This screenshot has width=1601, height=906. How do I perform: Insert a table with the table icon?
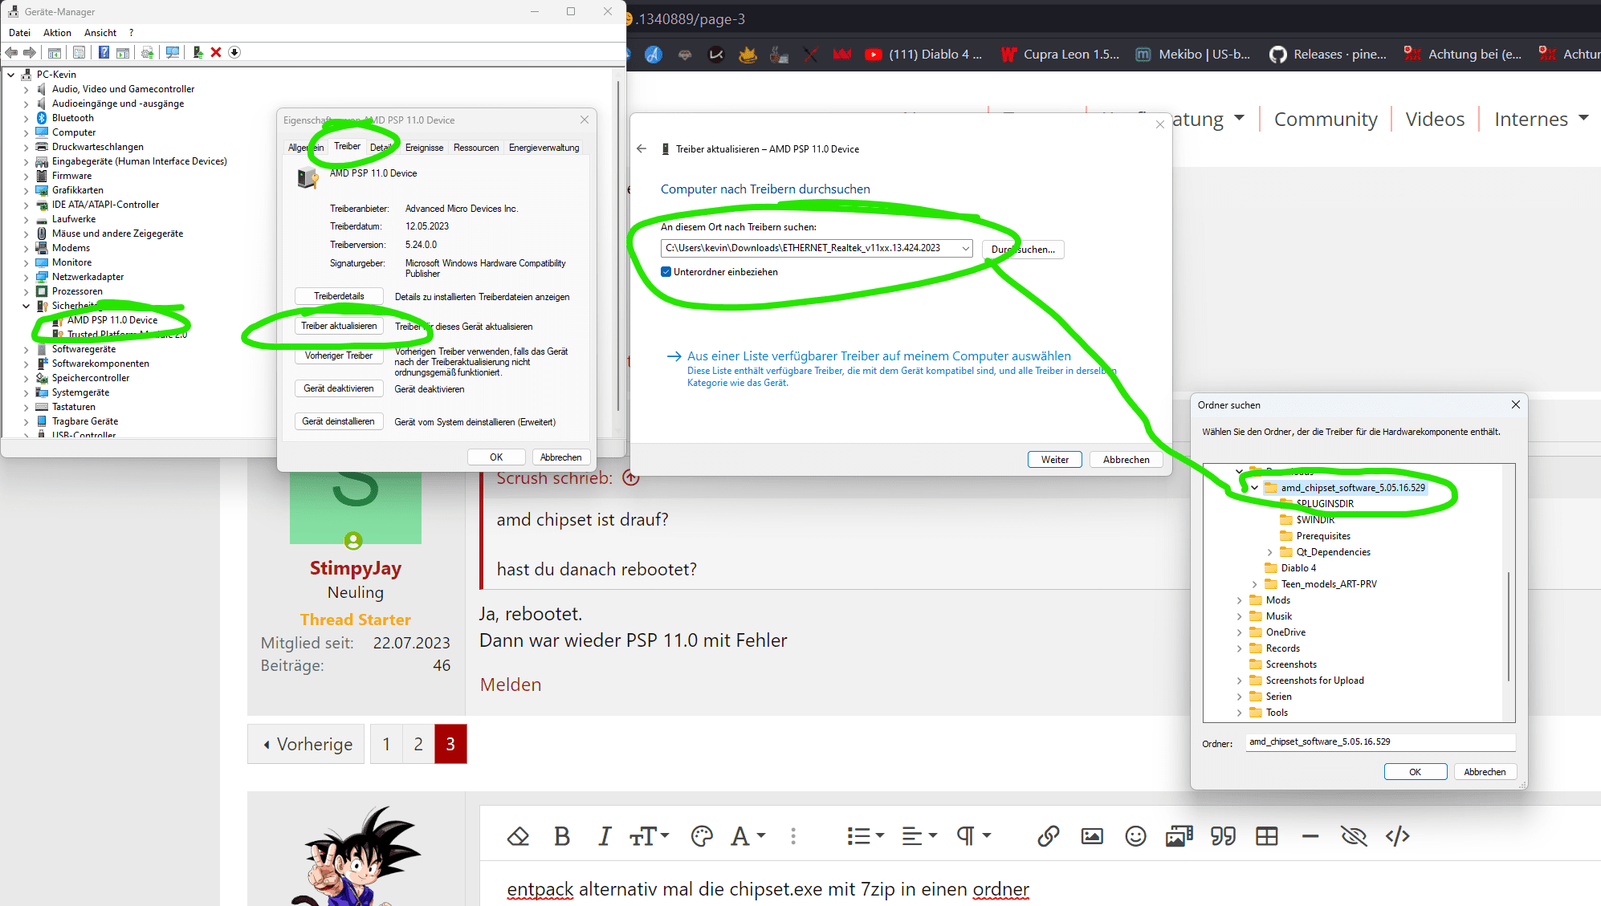(x=1267, y=836)
